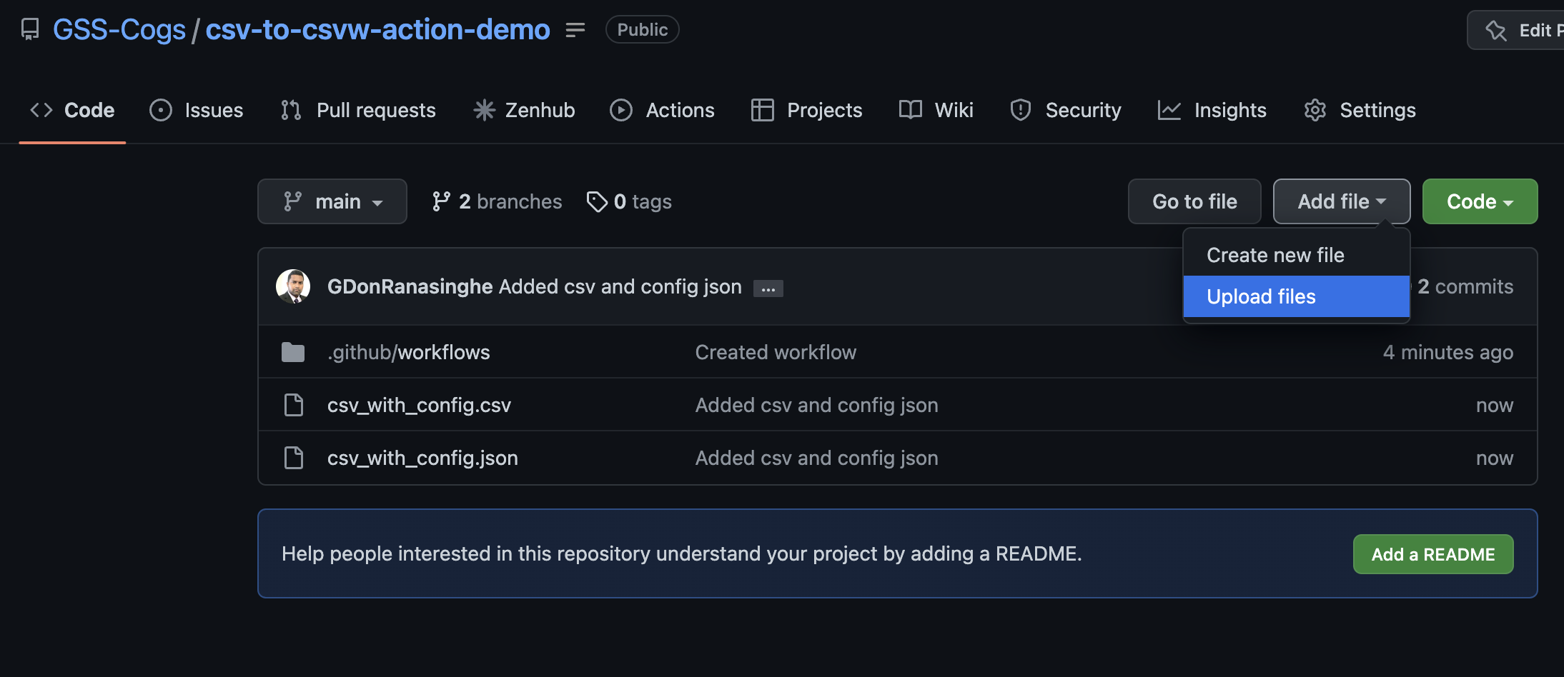Open the Security tab
Screen dimensions: 1564x677
coord(1065,110)
